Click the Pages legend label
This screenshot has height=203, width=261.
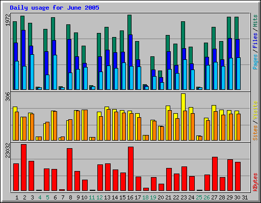[x=255, y=62]
